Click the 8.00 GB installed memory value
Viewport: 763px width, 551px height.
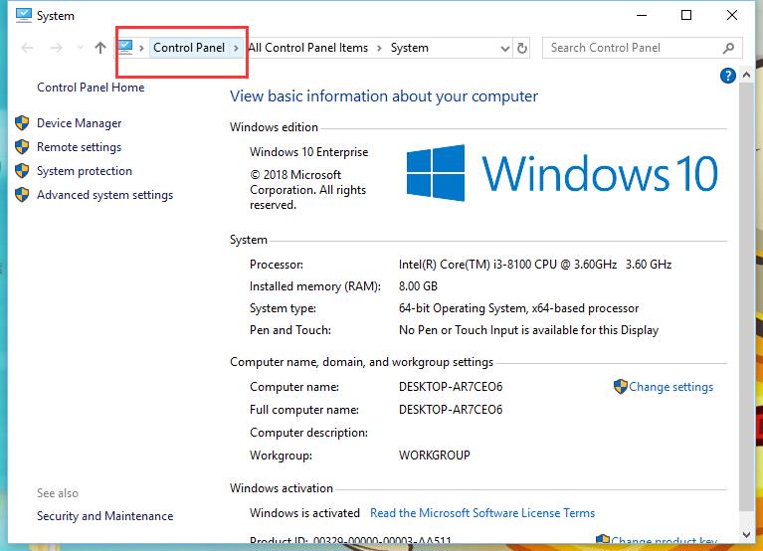(418, 286)
